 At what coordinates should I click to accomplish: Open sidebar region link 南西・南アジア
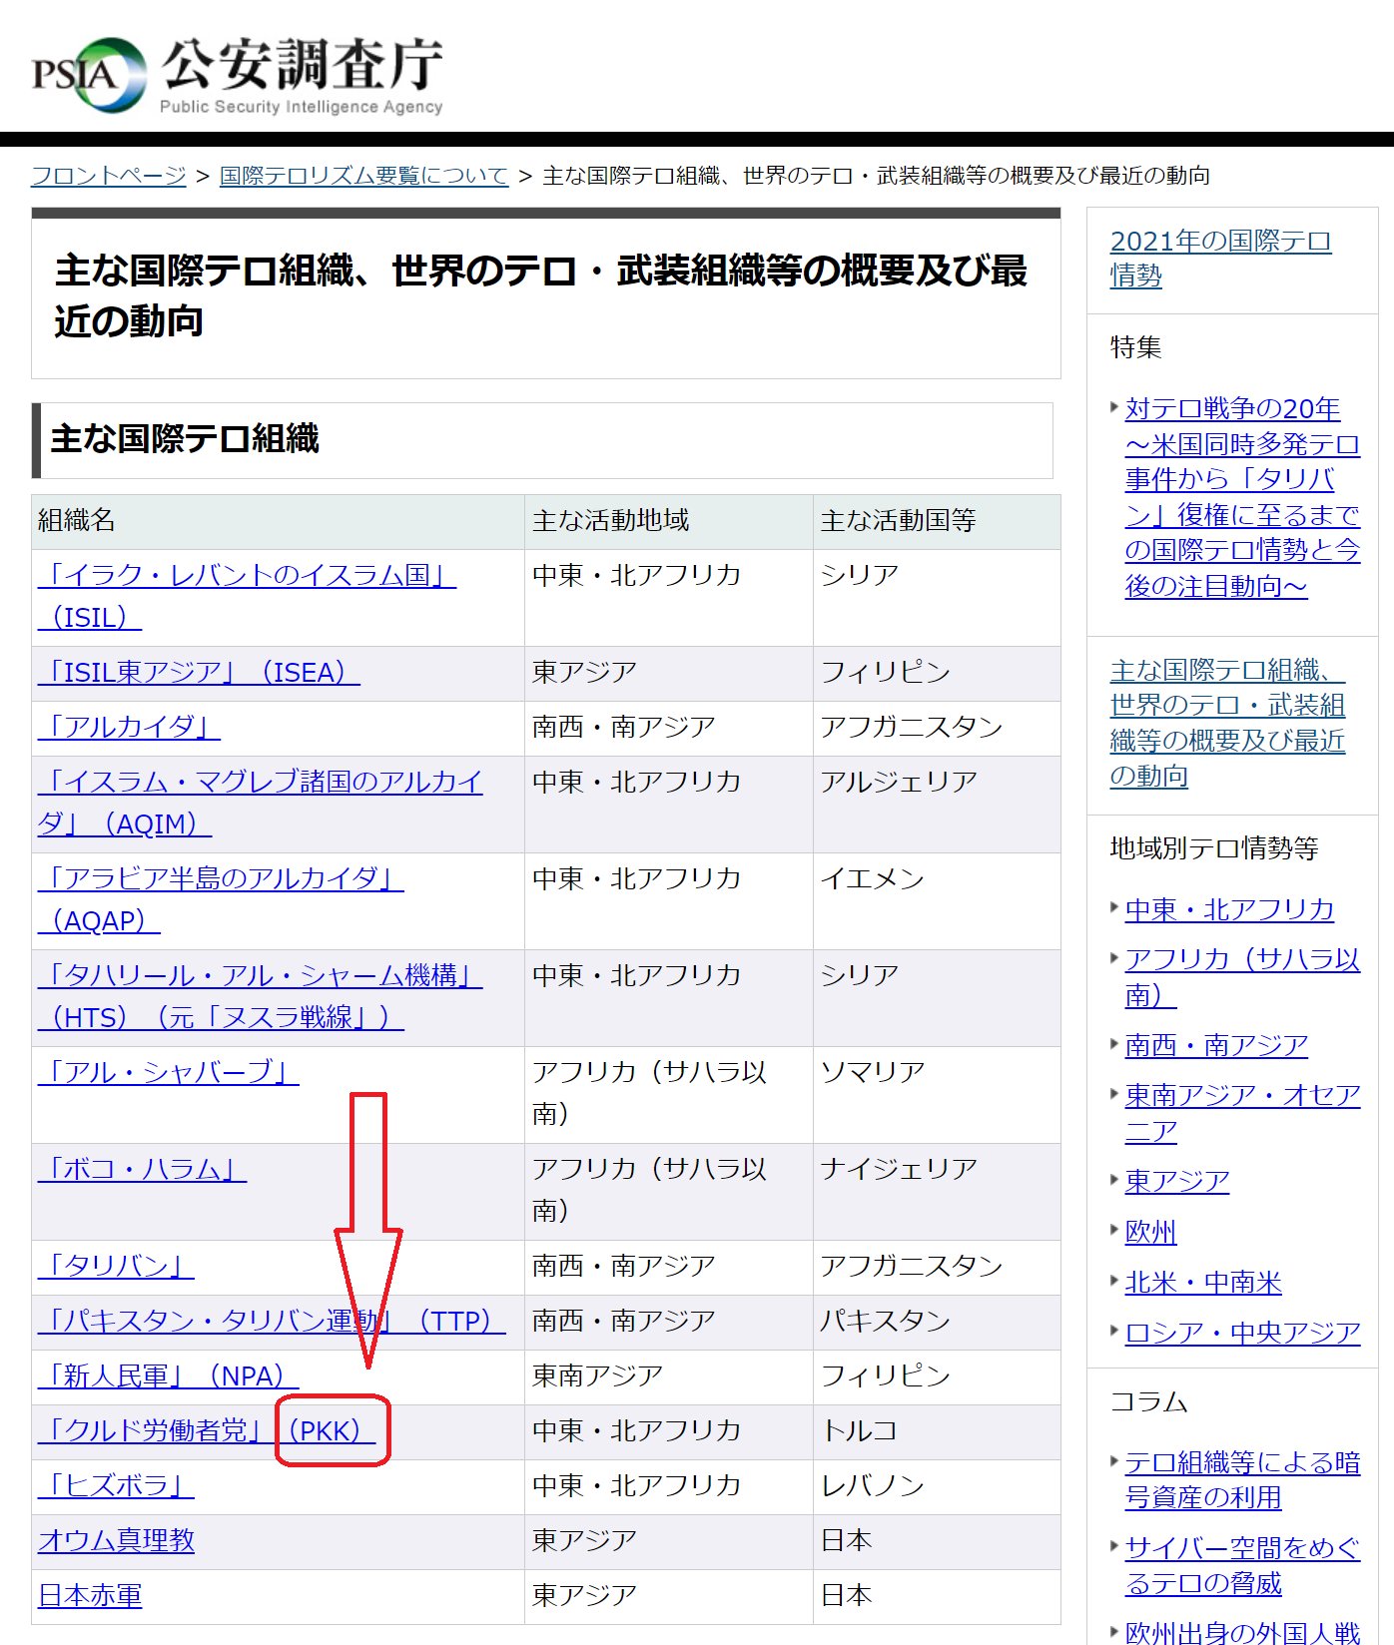[x=1216, y=1045]
